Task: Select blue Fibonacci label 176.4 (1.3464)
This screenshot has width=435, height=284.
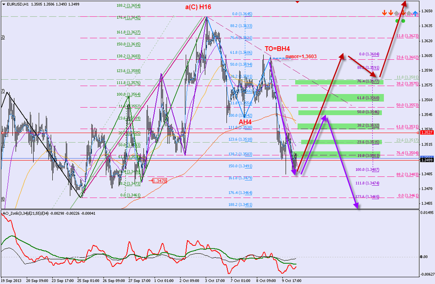Action: 240,193
